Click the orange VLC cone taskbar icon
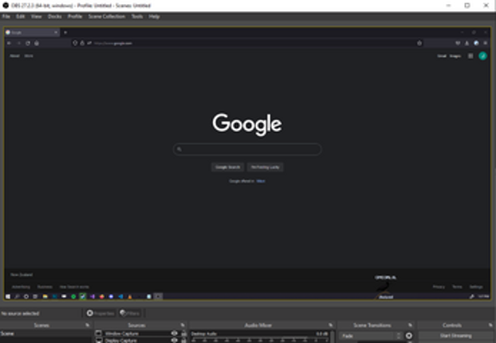This screenshot has width=496, height=343. click(130, 297)
